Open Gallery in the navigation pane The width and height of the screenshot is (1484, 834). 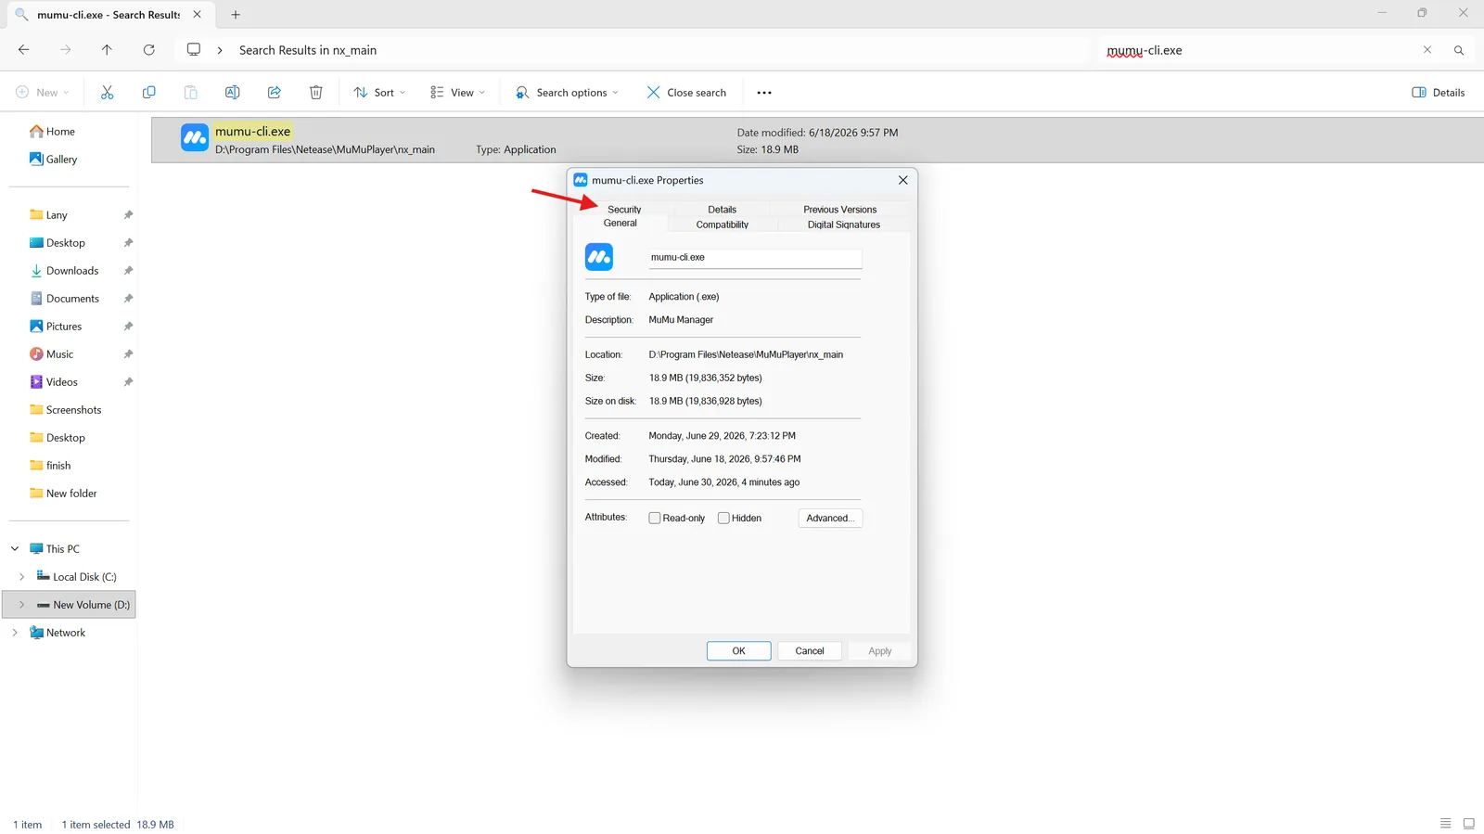tap(53, 160)
